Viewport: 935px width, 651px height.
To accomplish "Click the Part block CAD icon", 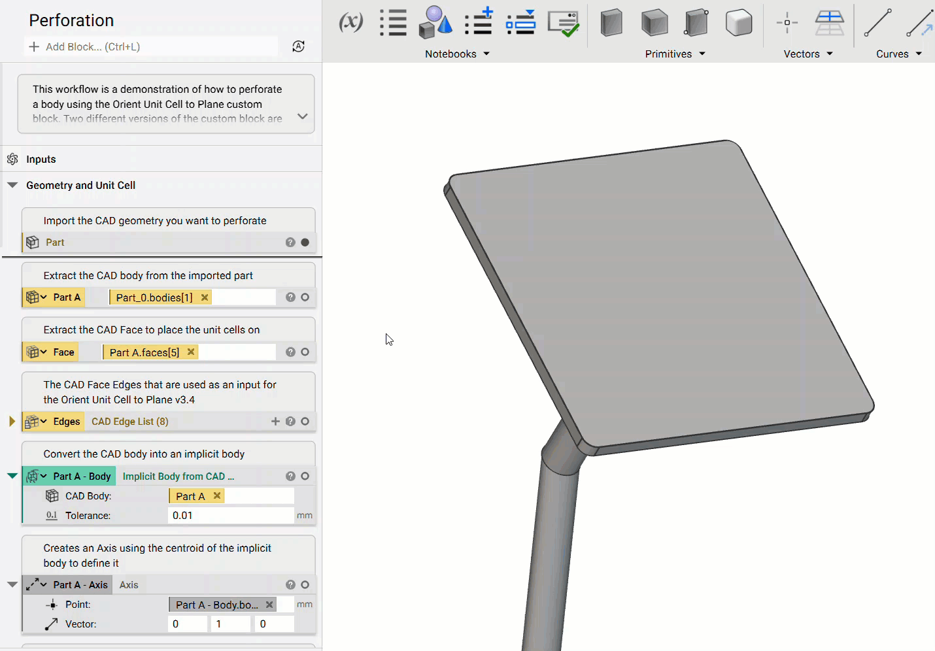I will [33, 242].
